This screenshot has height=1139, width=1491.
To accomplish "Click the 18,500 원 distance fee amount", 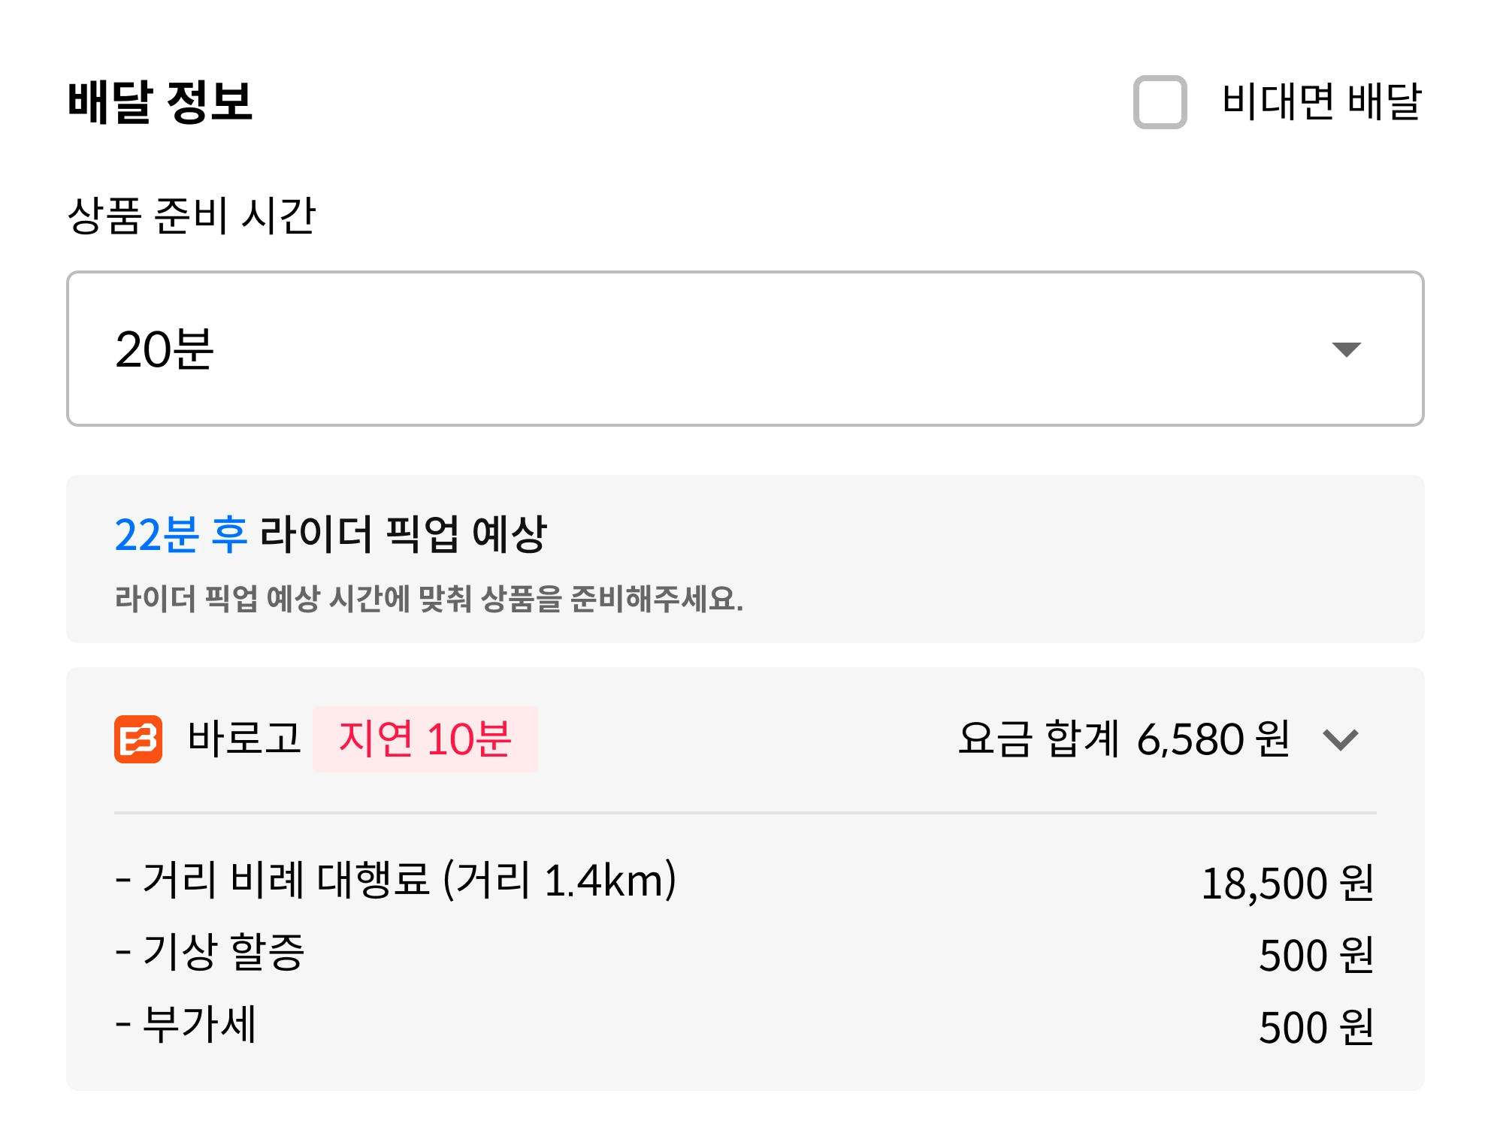I will [1287, 883].
